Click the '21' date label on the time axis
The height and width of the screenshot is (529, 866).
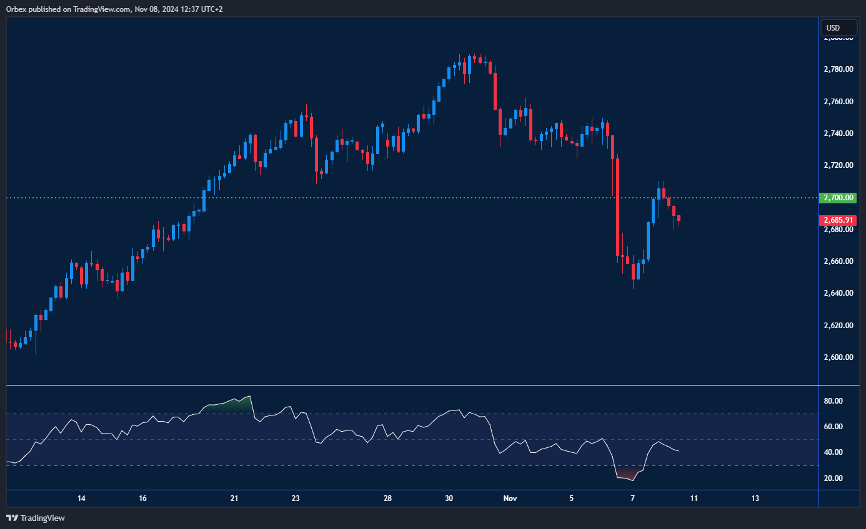(x=234, y=498)
